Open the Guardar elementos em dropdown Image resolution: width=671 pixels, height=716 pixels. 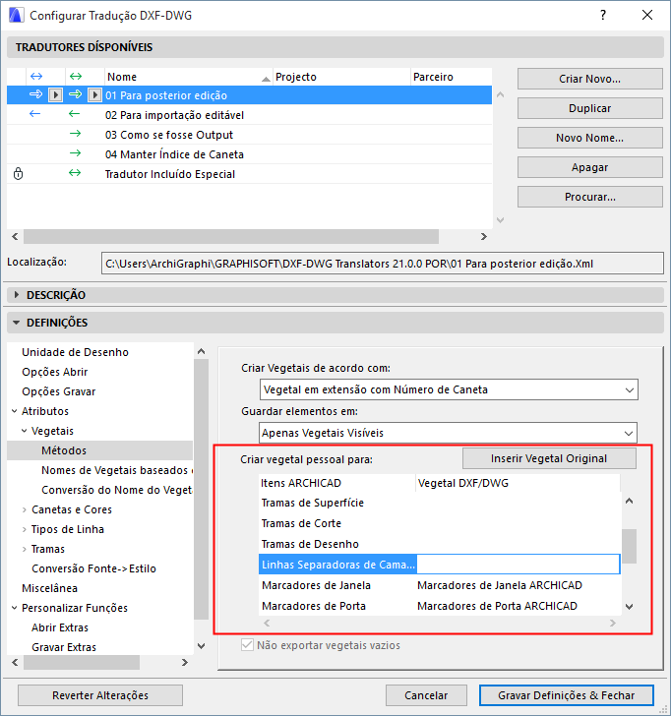449,433
